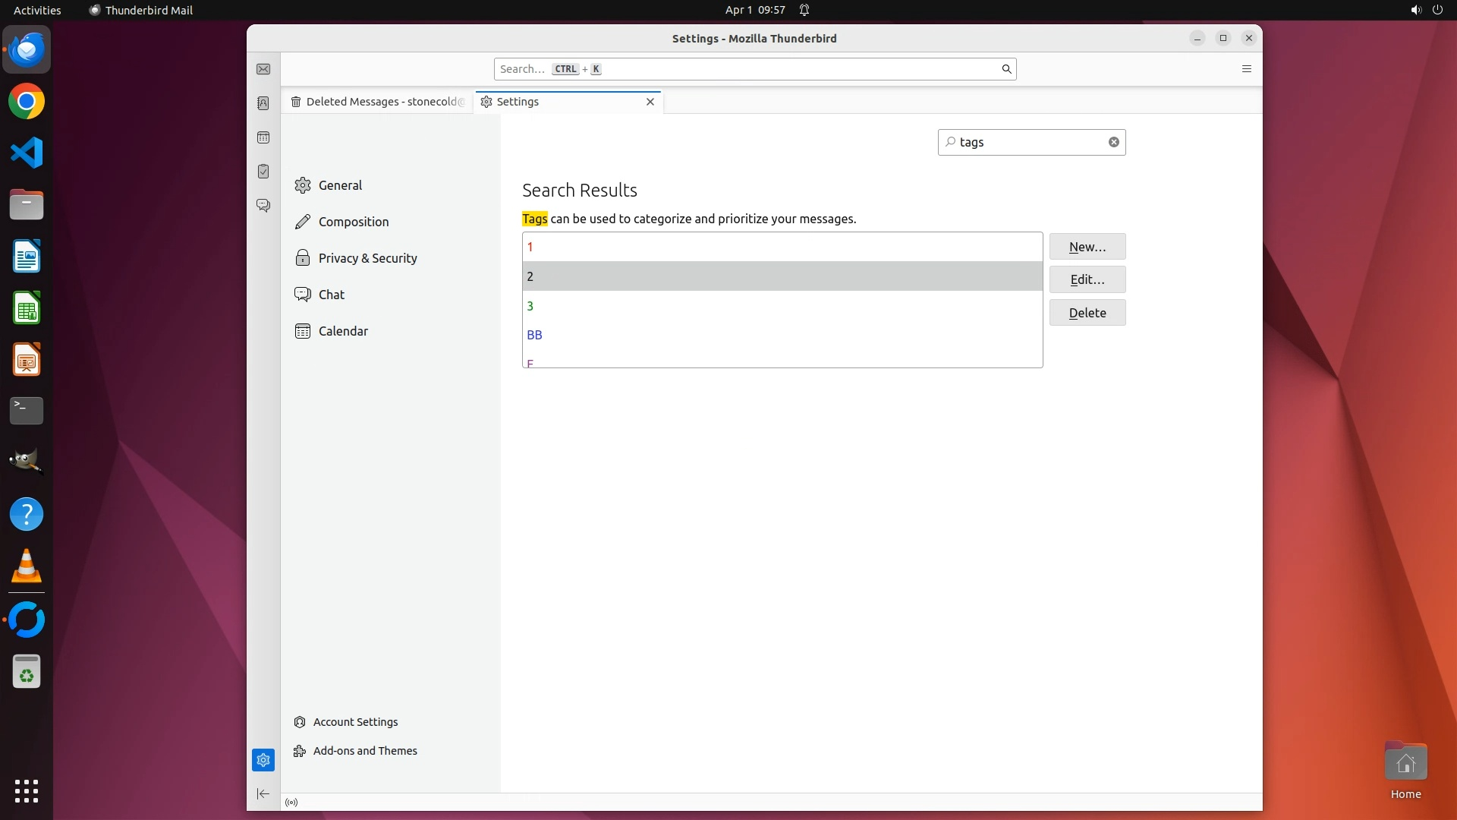Collapse the spaces toolbar
Image resolution: width=1457 pixels, height=820 pixels.
pos(263,794)
